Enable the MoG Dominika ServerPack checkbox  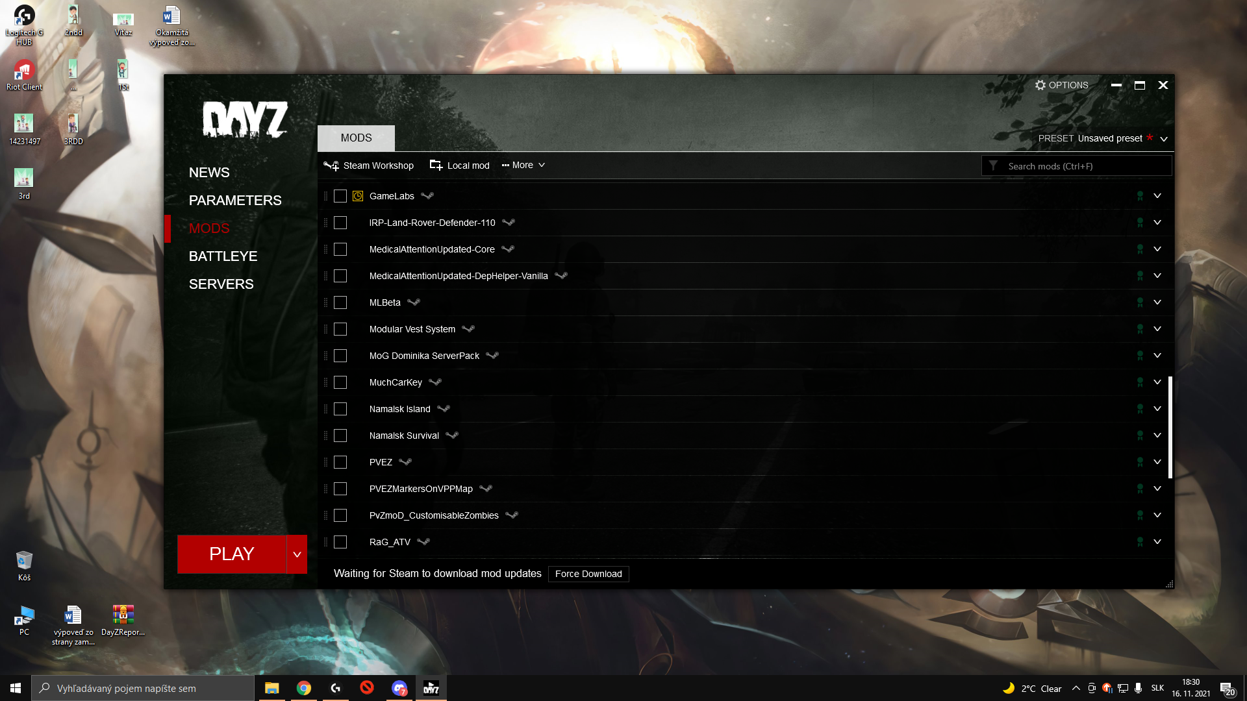point(340,356)
